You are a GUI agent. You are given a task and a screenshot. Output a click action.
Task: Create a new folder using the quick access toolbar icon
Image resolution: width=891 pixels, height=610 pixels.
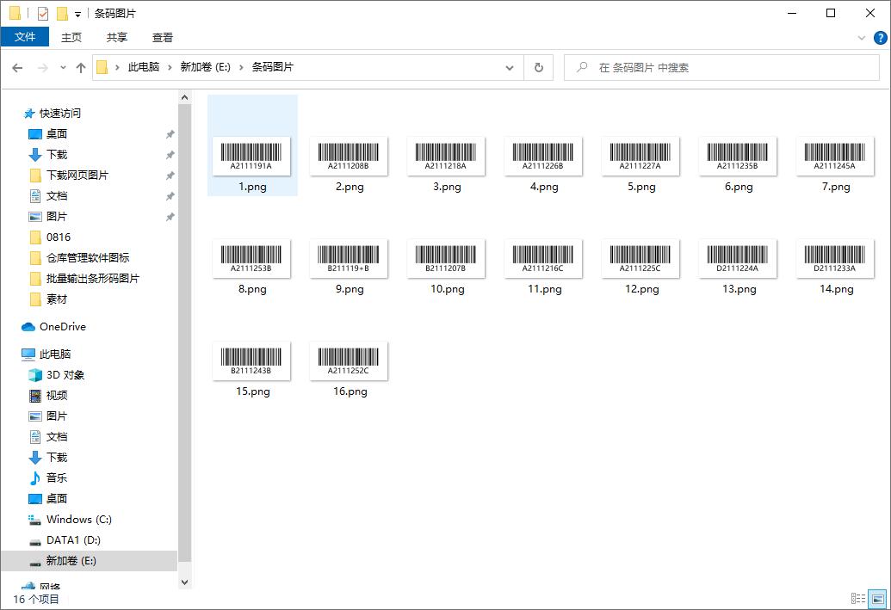pos(60,13)
